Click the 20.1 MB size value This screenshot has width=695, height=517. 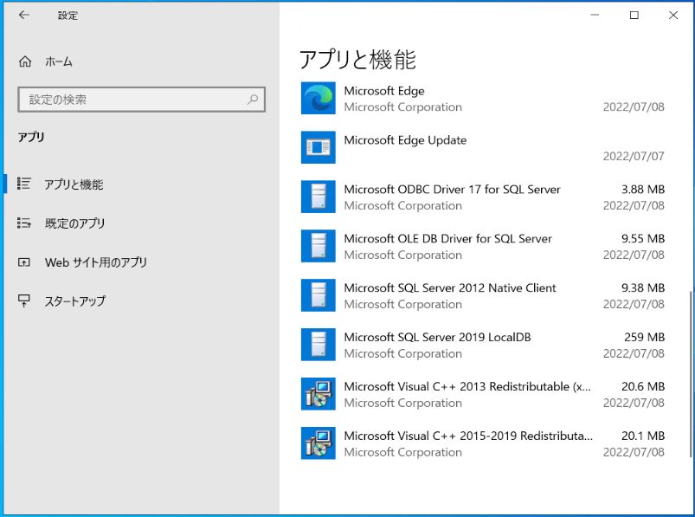tap(643, 436)
